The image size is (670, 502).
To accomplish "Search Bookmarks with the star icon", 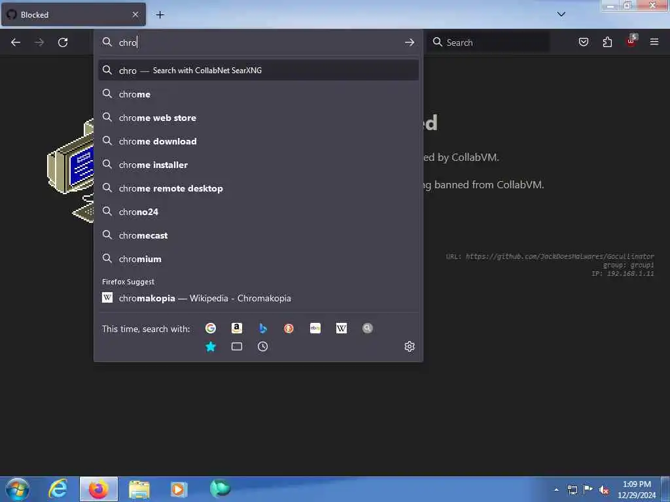I will 210,346.
